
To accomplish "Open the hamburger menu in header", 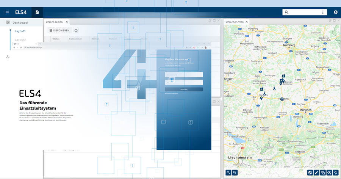I will (x=7, y=12).
